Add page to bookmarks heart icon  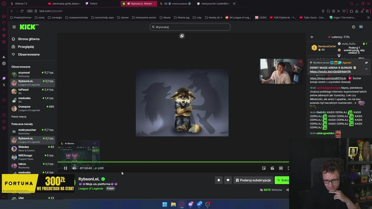pos(344,11)
